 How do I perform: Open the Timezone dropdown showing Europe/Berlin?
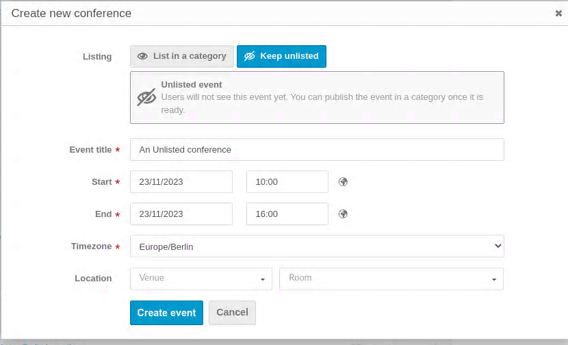[x=317, y=246]
